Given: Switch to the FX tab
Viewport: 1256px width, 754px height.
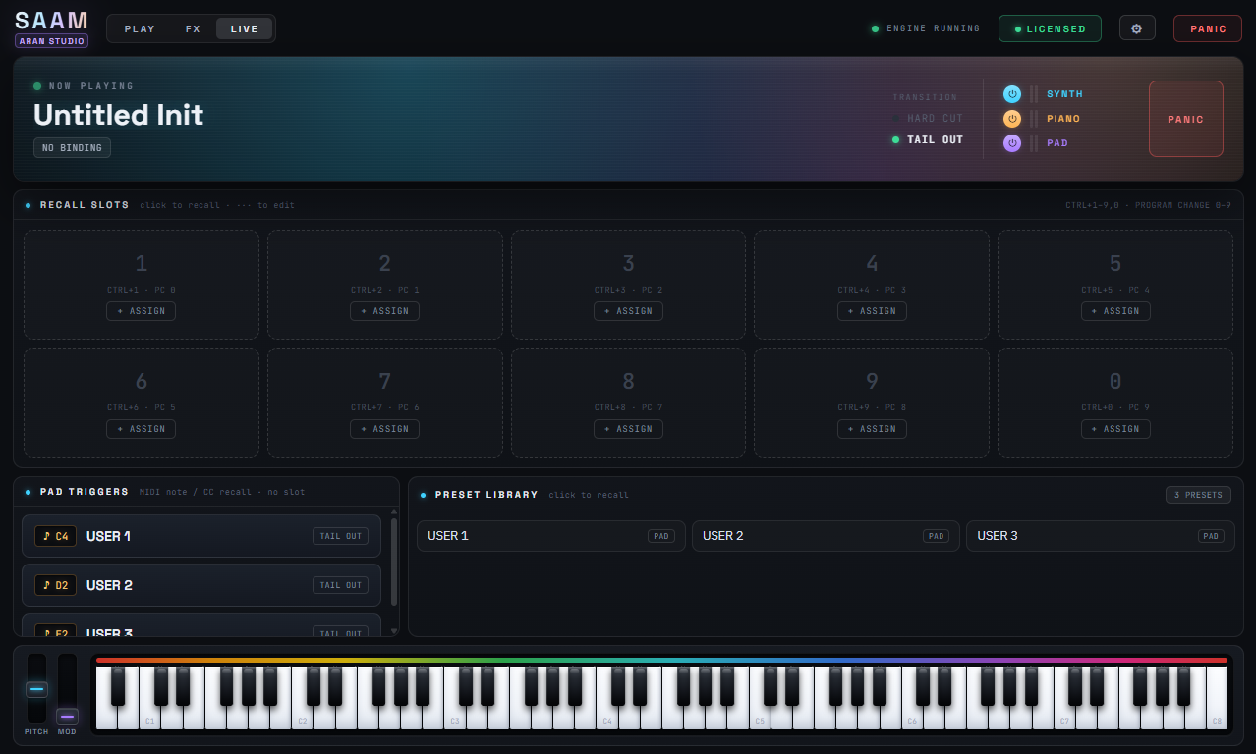Looking at the screenshot, I should (193, 28).
